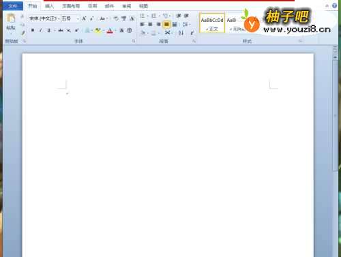The width and height of the screenshot is (341, 257).
Task: Toggle the highlighted Justify alignment button
Action: click(166, 24)
